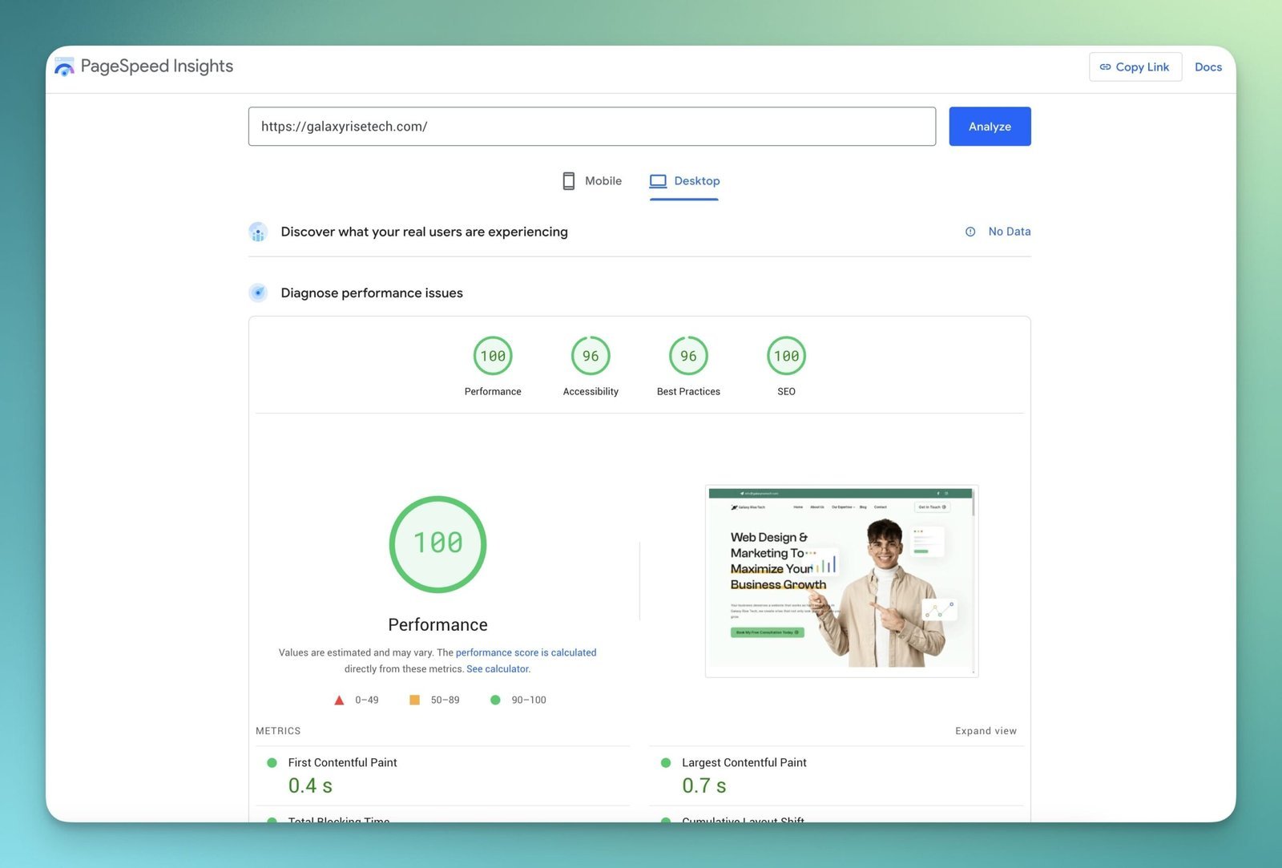Click the Accessibility gauge showing 96
The width and height of the screenshot is (1282, 868).
click(x=591, y=356)
